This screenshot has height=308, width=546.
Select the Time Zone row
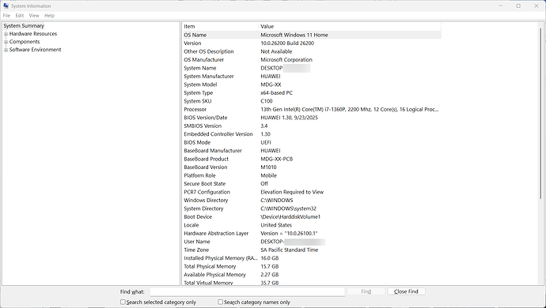click(x=312, y=250)
